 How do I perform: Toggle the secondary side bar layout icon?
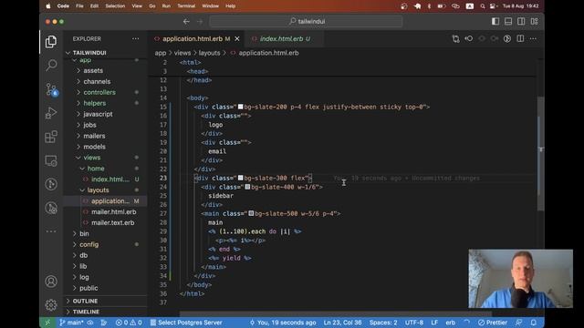(x=521, y=22)
